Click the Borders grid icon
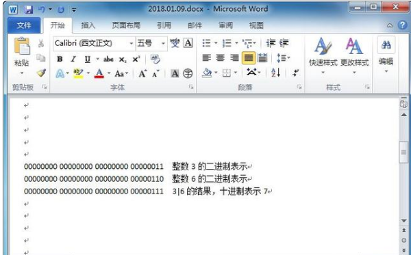The height and width of the screenshot is (255, 411). pyautogui.click(x=227, y=74)
